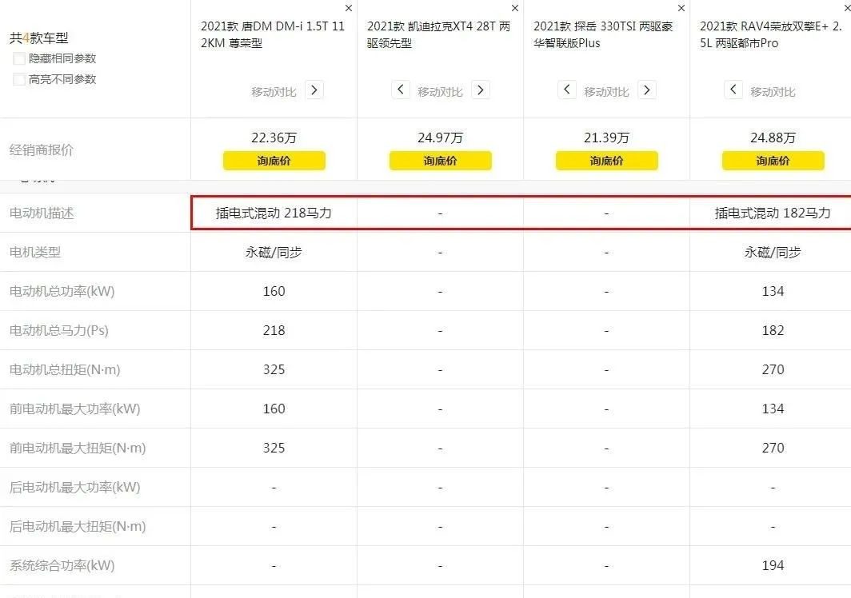Click the 插电式混动 182马力 cell

773,213
